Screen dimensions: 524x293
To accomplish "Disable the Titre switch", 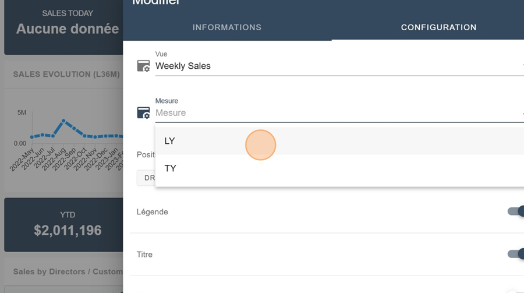I will pos(516,254).
